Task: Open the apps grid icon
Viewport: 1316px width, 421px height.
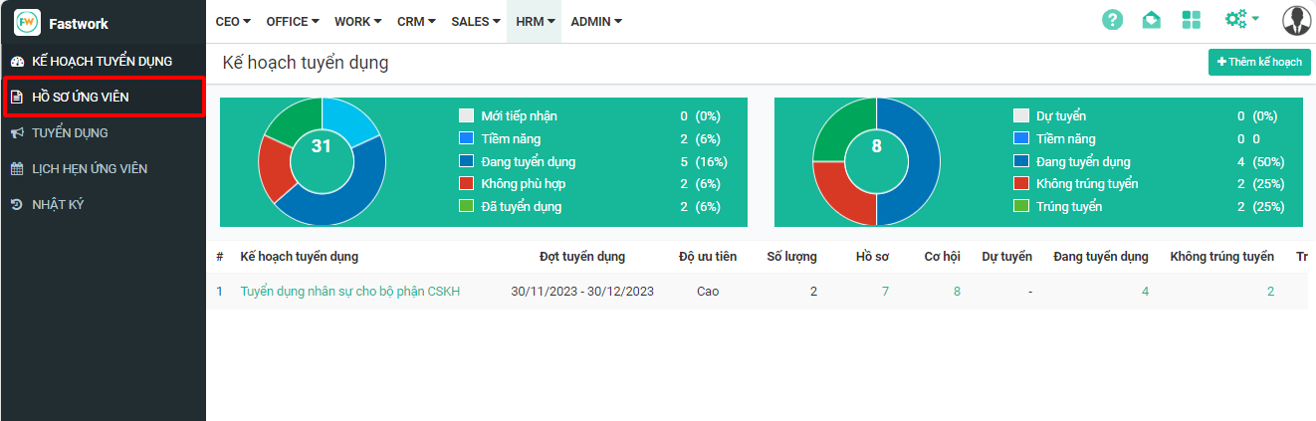Action: point(1191,21)
